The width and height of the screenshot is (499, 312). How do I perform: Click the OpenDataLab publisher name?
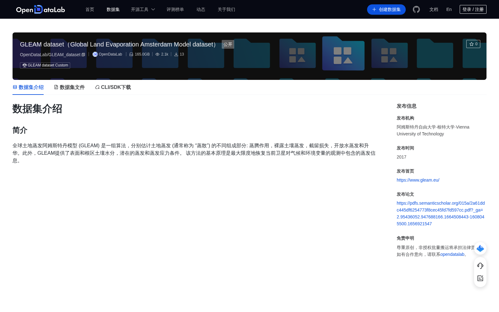[x=110, y=54]
